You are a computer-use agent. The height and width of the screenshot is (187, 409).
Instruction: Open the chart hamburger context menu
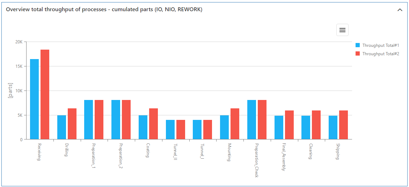click(x=342, y=30)
